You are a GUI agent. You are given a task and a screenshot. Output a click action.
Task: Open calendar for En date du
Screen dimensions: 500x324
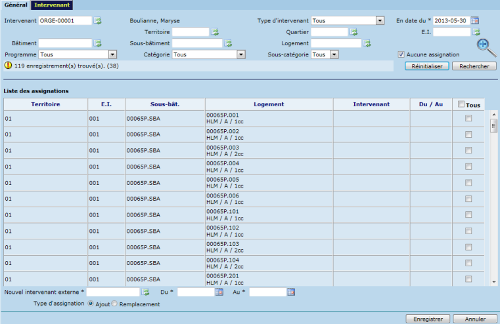point(475,20)
